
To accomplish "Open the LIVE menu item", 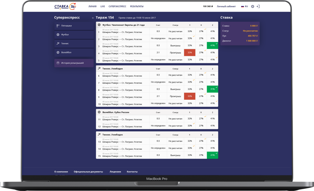I will pyautogui.click(x=102, y=6).
